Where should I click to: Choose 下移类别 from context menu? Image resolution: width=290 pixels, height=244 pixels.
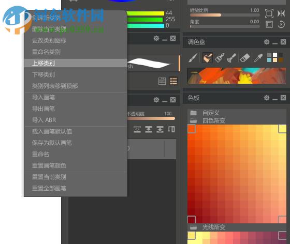pos(76,74)
